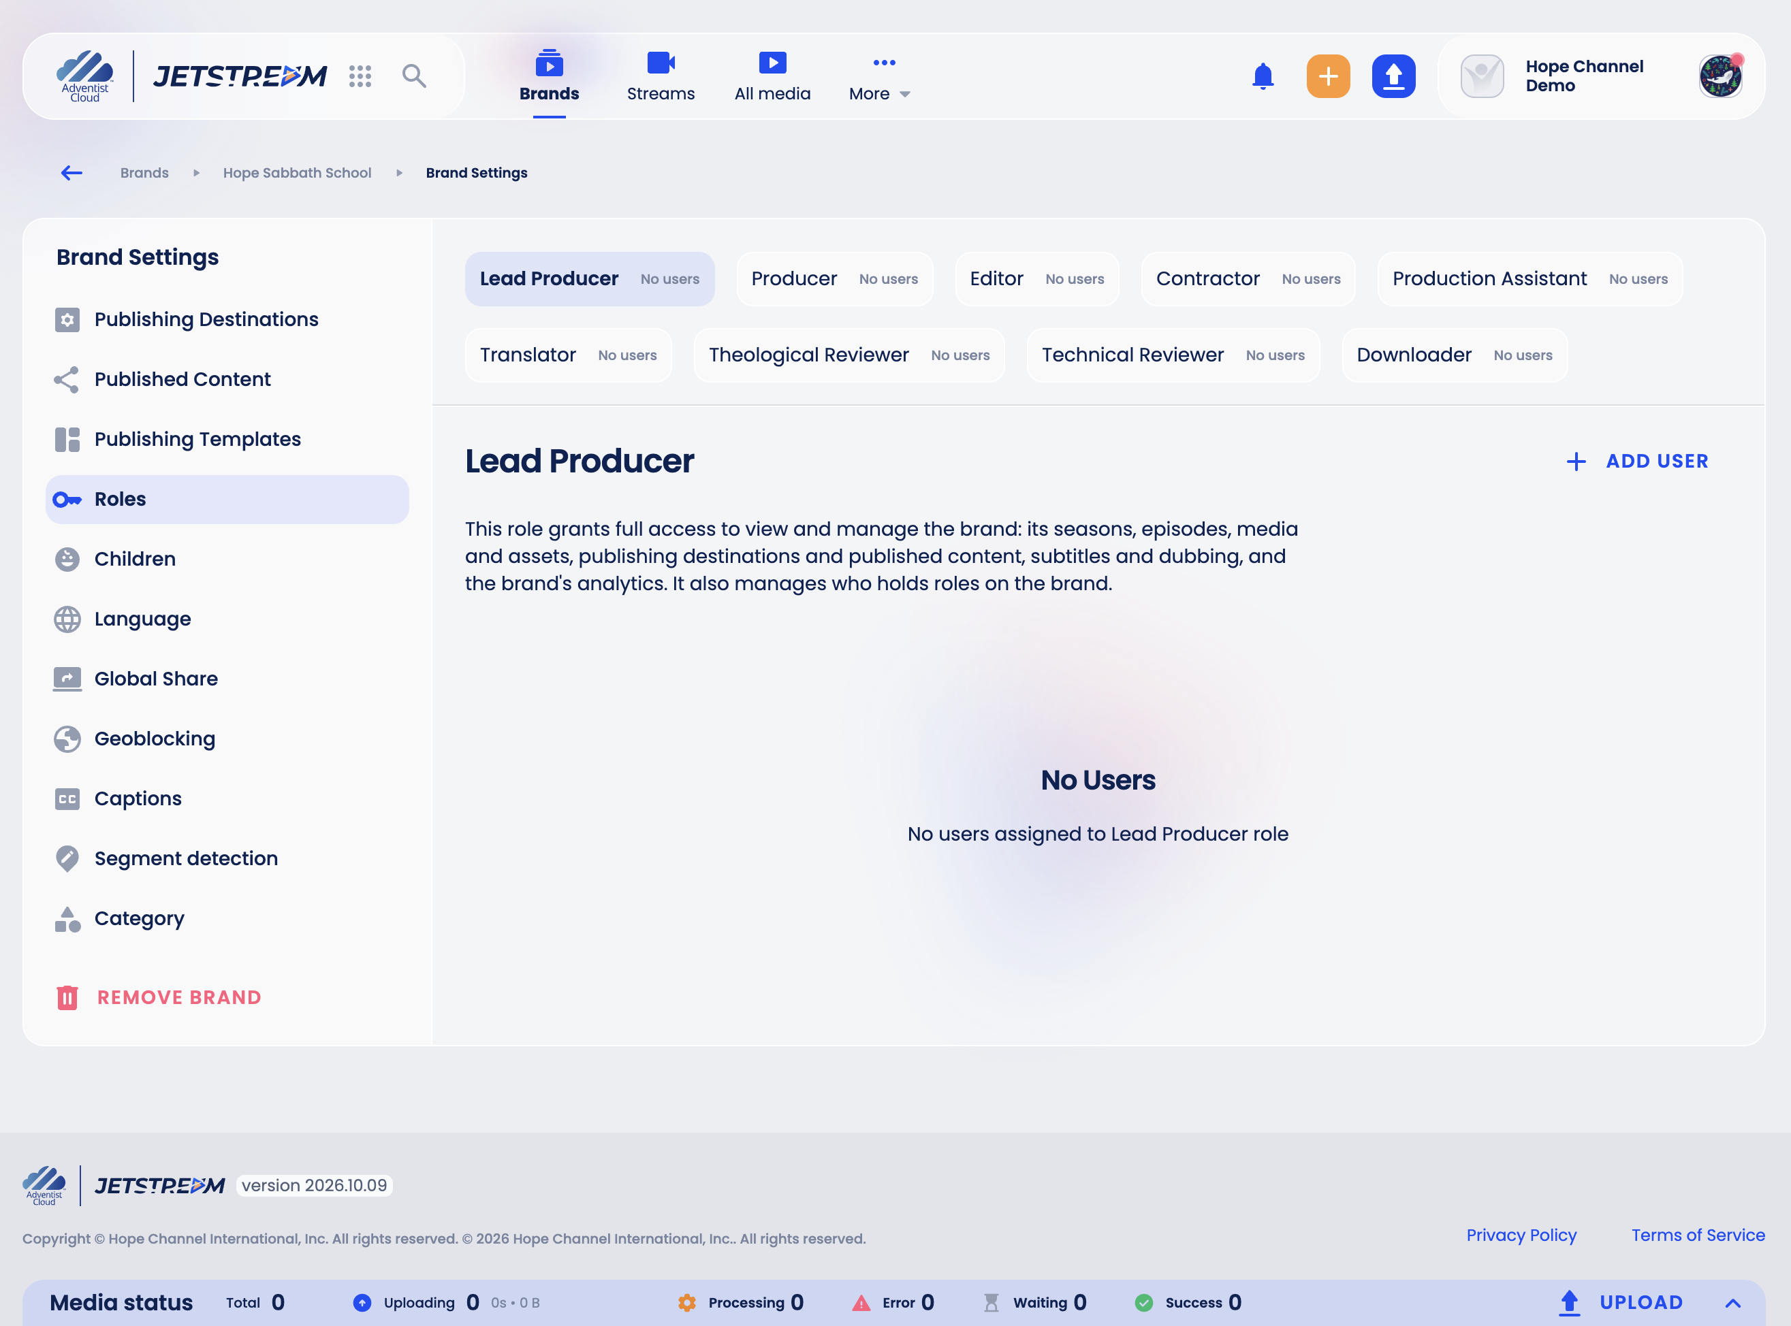Go to Brands tab
This screenshot has width=1791, height=1326.
click(549, 78)
